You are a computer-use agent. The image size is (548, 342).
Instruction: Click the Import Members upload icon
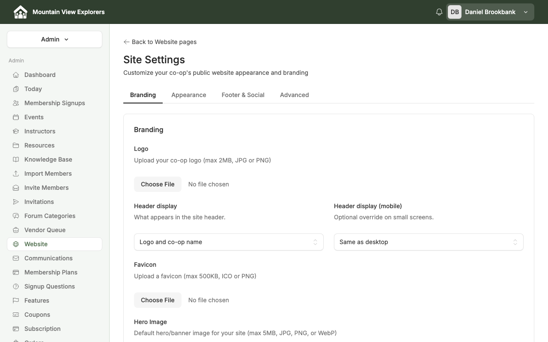pyautogui.click(x=16, y=174)
